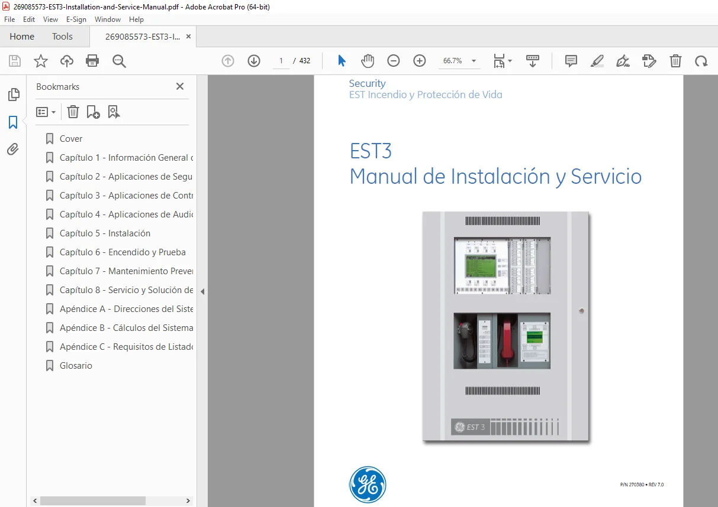Go to previous page arrow
The width and height of the screenshot is (718, 507).
pos(228,61)
